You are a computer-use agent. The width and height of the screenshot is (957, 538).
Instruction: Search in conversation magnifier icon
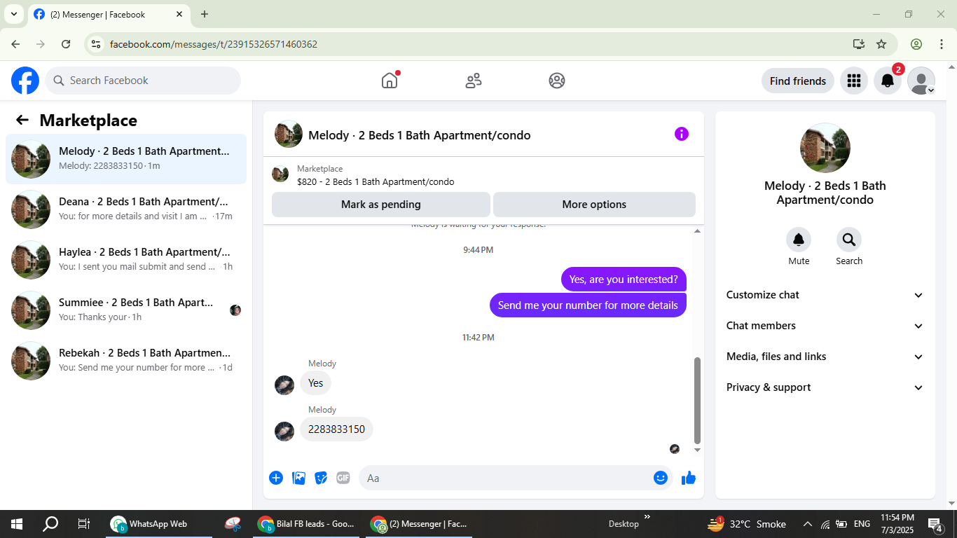(x=849, y=240)
